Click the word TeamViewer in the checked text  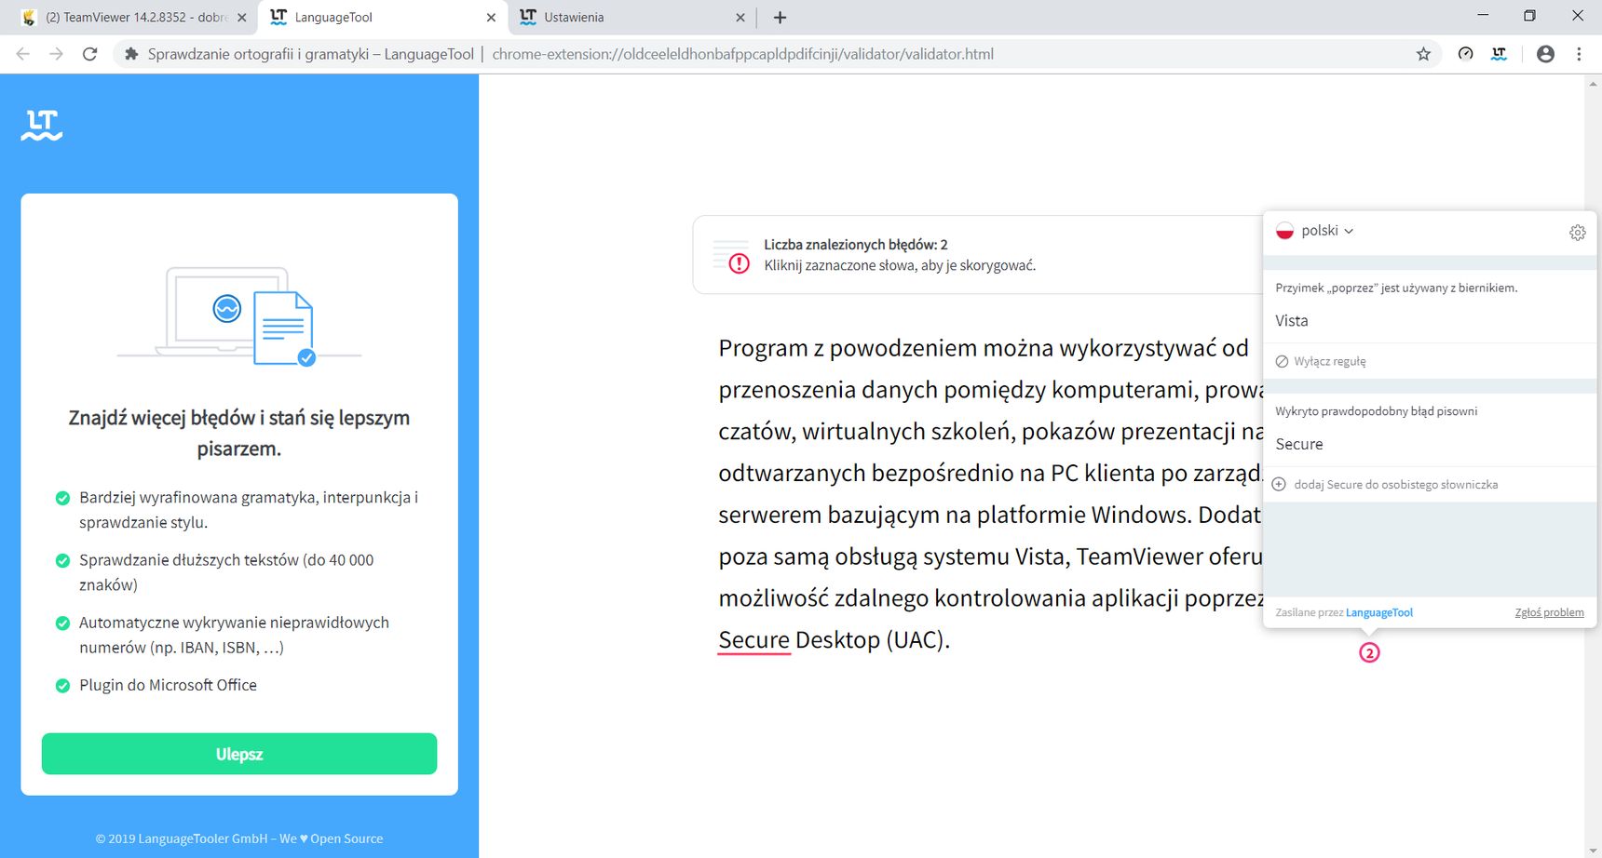coord(1139,556)
